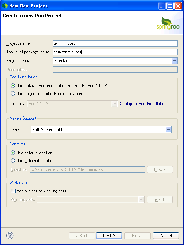Click the Browse button

click(160, 169)
